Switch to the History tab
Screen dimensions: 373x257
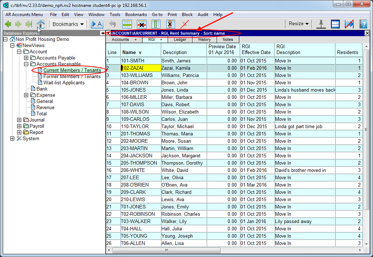(x=205, y=39)
